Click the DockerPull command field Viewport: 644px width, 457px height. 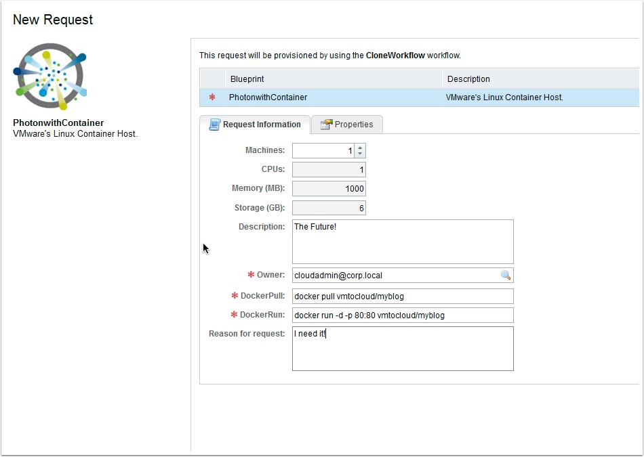click(x=403, y=296)
